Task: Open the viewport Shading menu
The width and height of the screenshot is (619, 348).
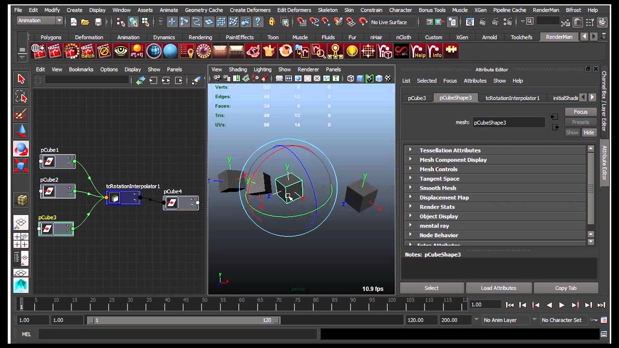Action: (237, 69)
